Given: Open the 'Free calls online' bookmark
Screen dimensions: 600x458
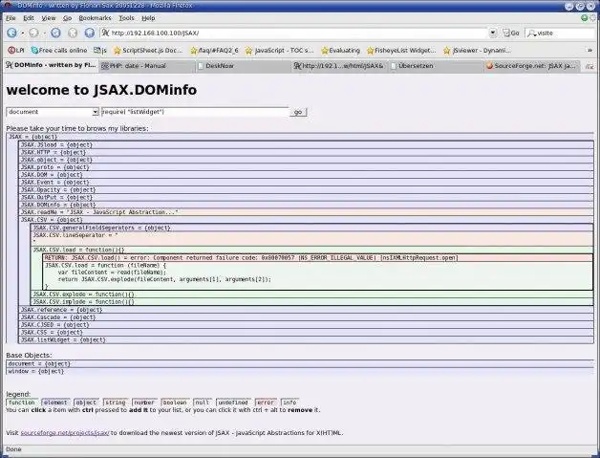Looking at the screenshot, I should coord(59,50).
